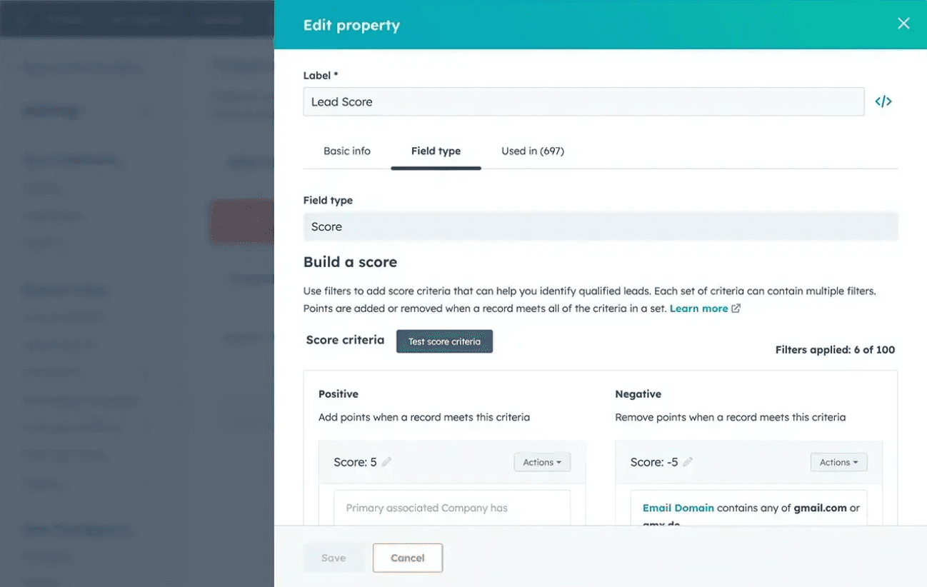This screenshot has height=587, width=927.
Task: Click the Save button
Action: click(x=333, y=558)
